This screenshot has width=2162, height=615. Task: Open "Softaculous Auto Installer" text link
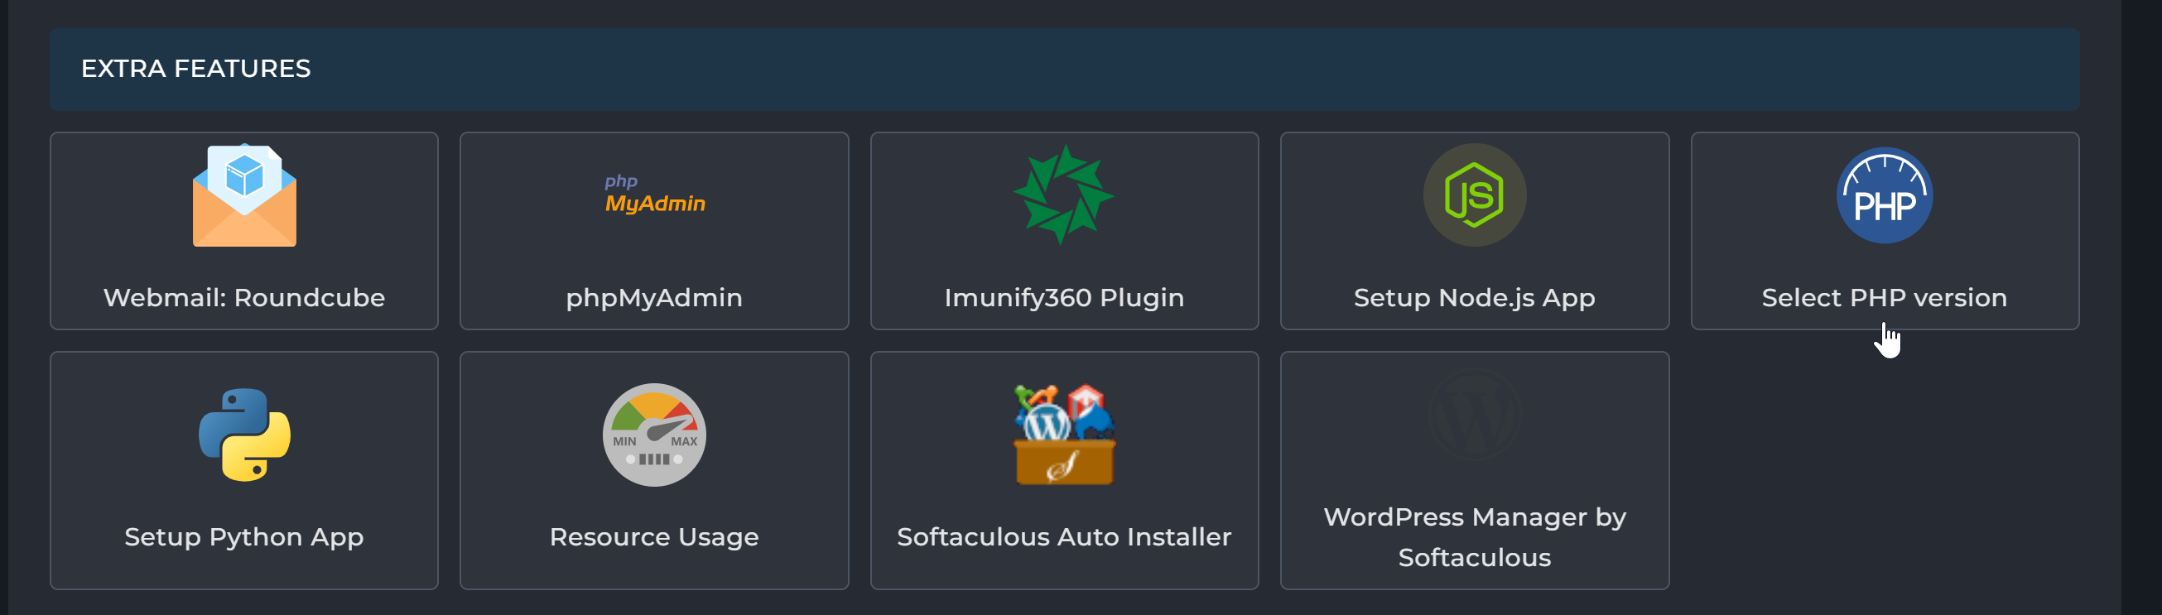pyautogui.click(x=1063, y=537)
